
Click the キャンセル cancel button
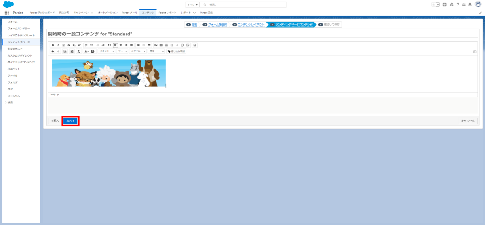[x=468, y=121]
